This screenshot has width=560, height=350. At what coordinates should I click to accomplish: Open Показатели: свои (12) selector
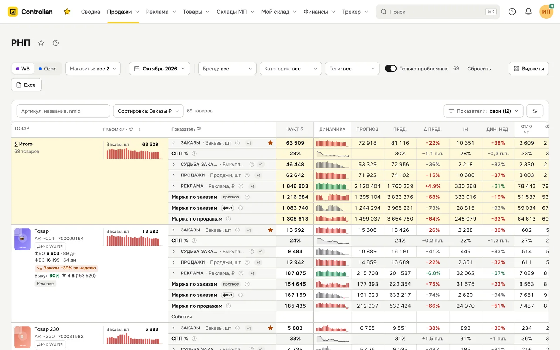pyautogui.click(x=484, y=111)
